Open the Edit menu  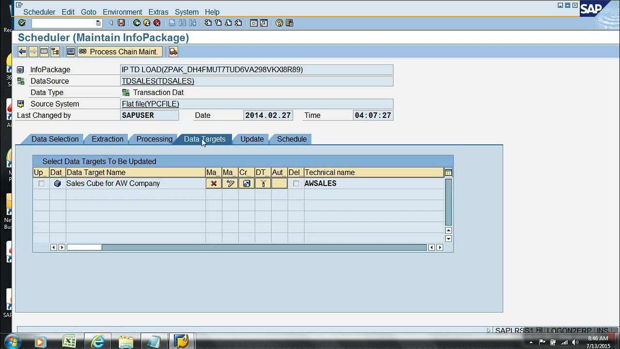point(68,12)
